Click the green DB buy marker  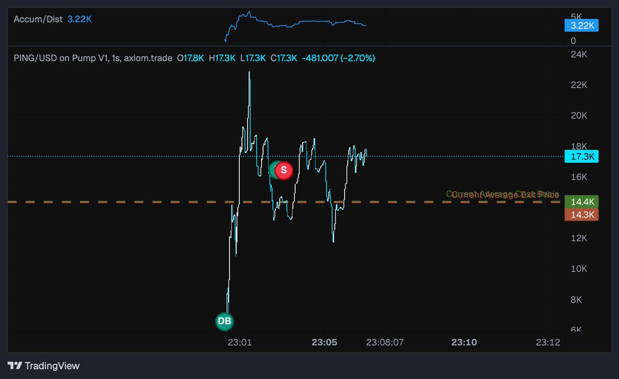coord(224,321)
